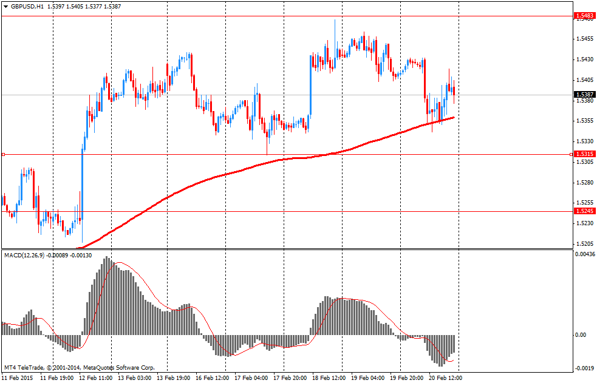Click the 1.5355 price scale value
The width and height of the screenshot is (597, 383).
pyautogui.click(x=585, y=121)
